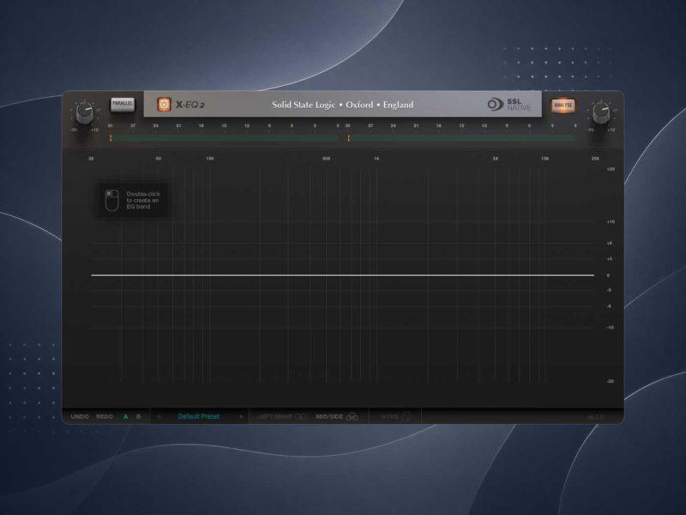
Task: Toggle the X-EQ 2 power bypass button
Action: 164,104
